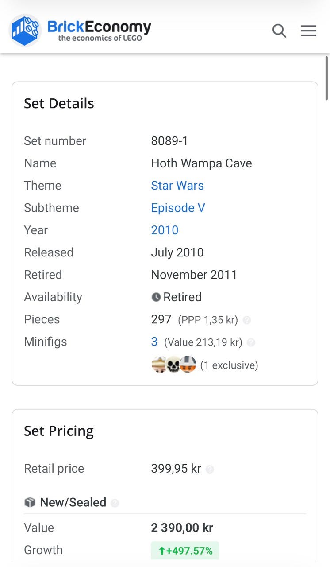The image size is (330, 567).
Task: Select the skeleton minifig thumbnail
Action: [x=173, y=365]
